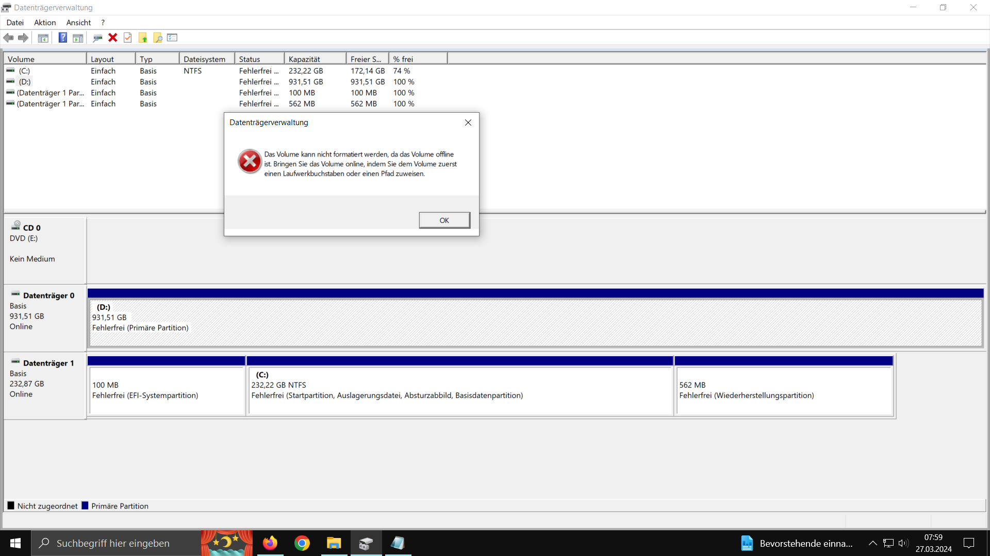Image resolution: width=990 pixels, height=556 pixels.
Task: Click the Properties checkmark document icon
Action: pyautogui.click(x=128, y=38)
